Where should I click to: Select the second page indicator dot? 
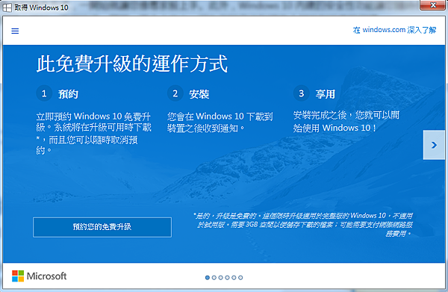tap(214, 277)
